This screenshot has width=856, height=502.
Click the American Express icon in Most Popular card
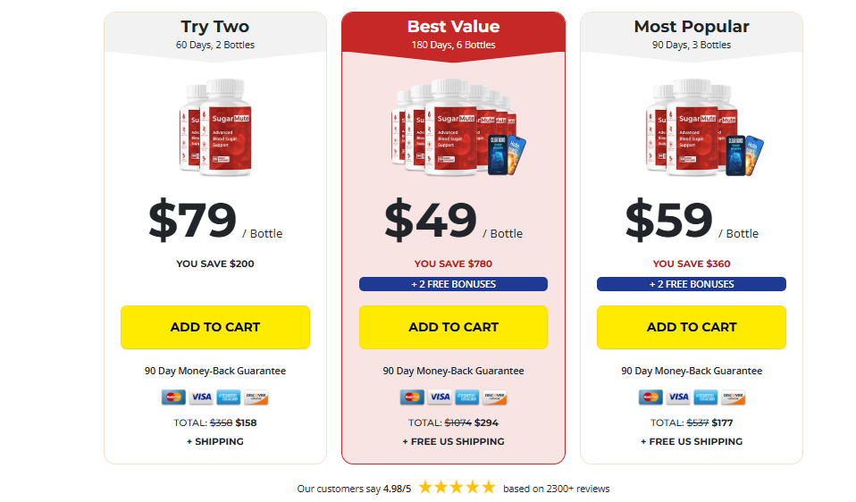click(705, 397)
